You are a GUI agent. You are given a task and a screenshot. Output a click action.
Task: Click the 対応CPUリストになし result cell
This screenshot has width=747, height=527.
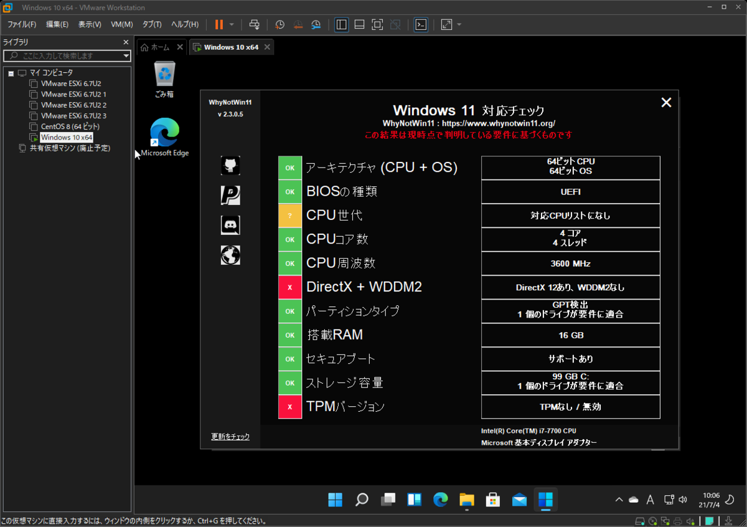[x=571, y=216]
